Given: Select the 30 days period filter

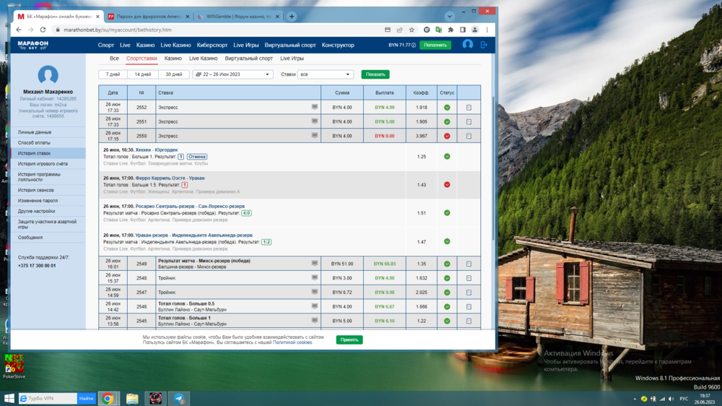Looking at the screenshot, I should point(173,74).
